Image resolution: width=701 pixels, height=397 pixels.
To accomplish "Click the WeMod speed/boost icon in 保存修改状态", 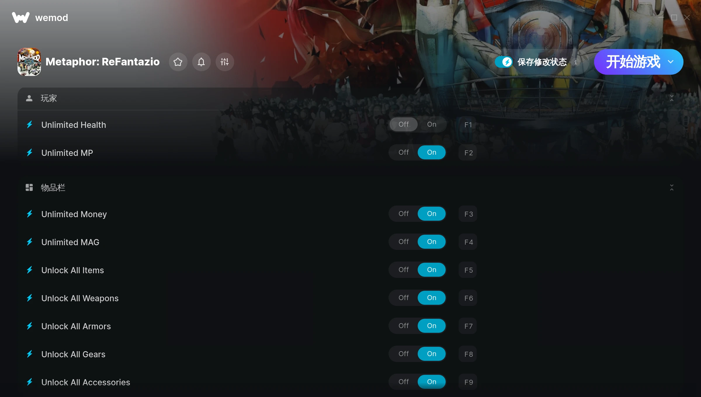I will click(507, 62).
